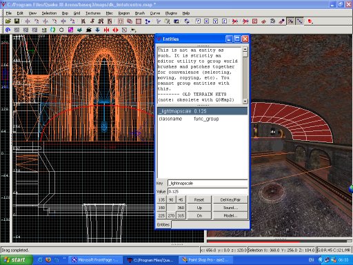Open the Brush menu
Screen dimensions: 353x265
[x=140, y=13]
